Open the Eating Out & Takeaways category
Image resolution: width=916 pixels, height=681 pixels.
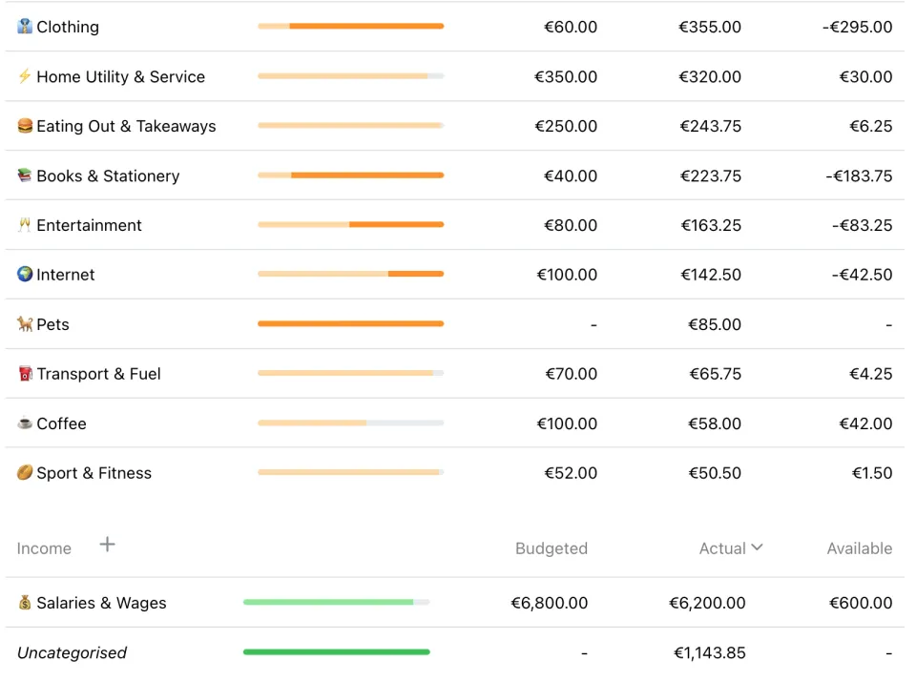(454, 126)
